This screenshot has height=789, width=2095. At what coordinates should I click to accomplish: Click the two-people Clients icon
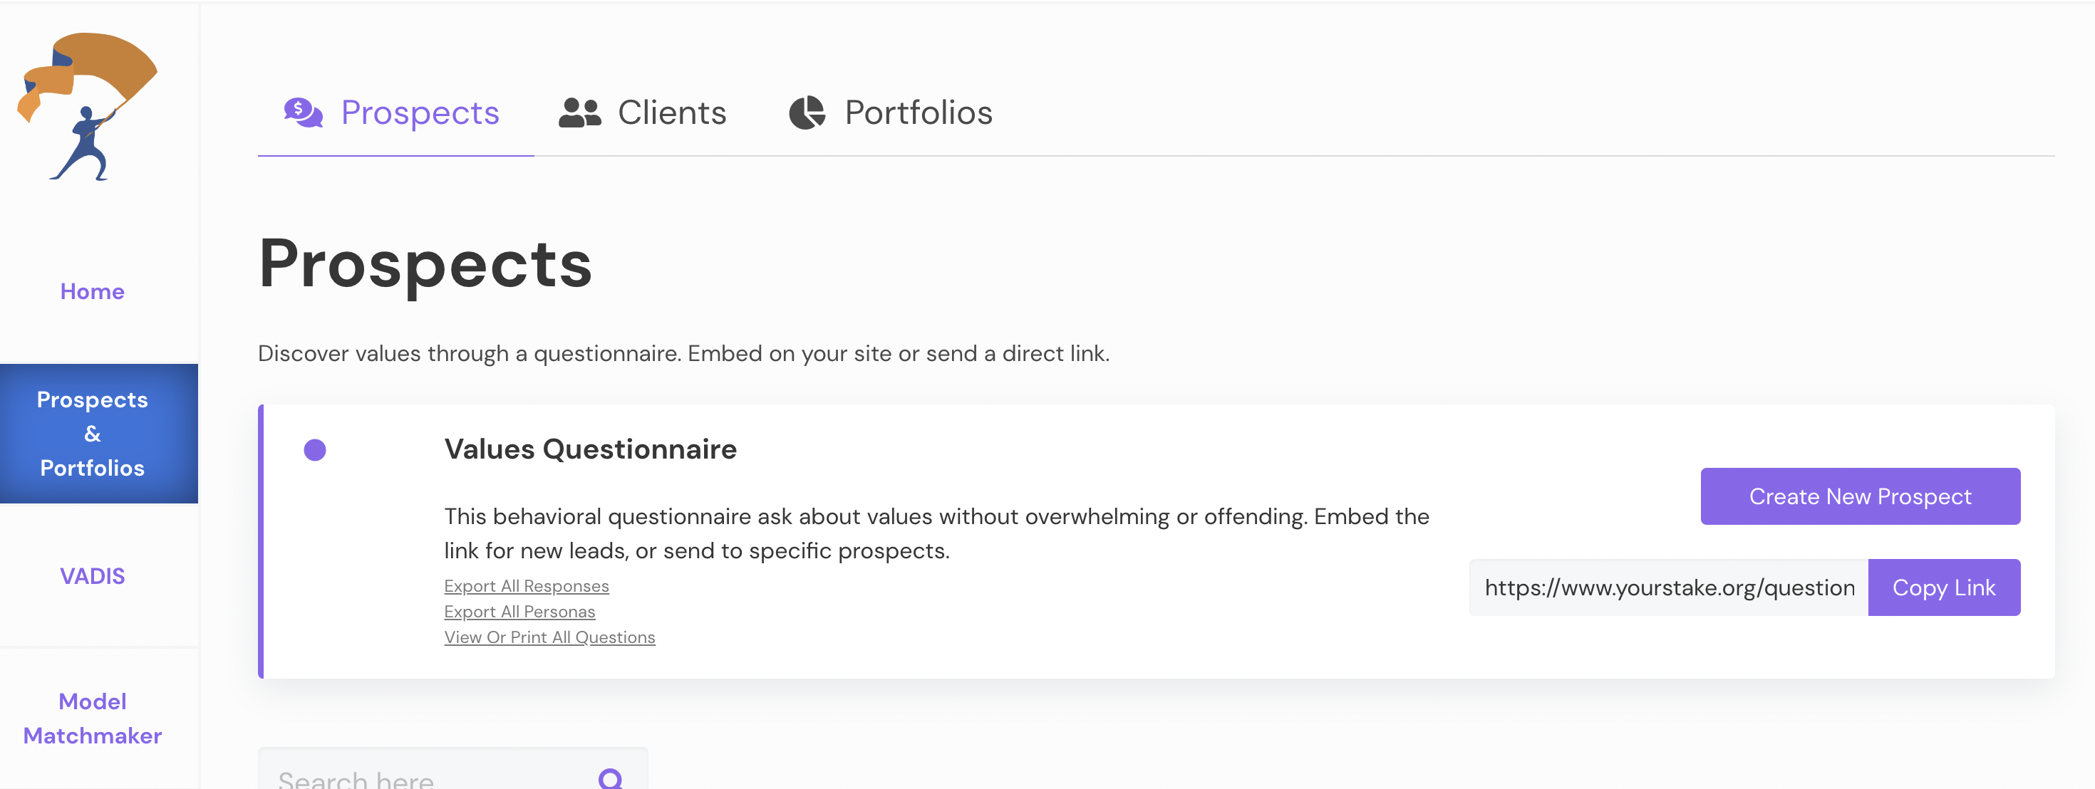(579, 113)
